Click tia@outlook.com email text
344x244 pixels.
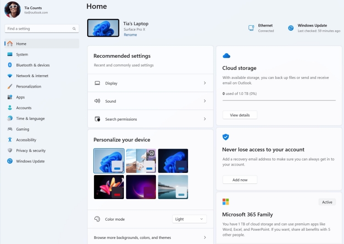[x=36, y=12]
